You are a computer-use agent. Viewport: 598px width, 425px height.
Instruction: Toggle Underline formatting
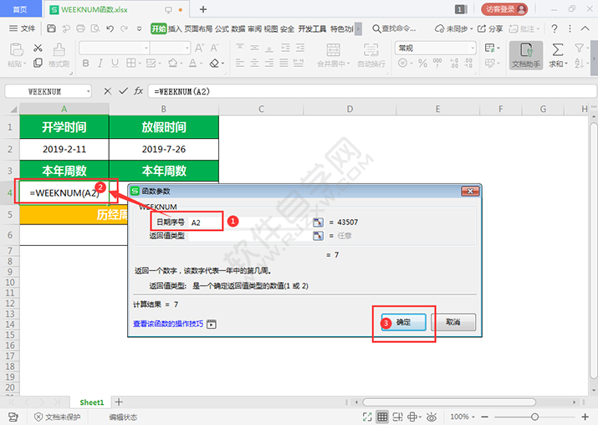point(115,64)
